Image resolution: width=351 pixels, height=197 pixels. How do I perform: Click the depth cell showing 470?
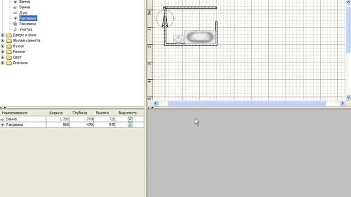coord(82,125)
